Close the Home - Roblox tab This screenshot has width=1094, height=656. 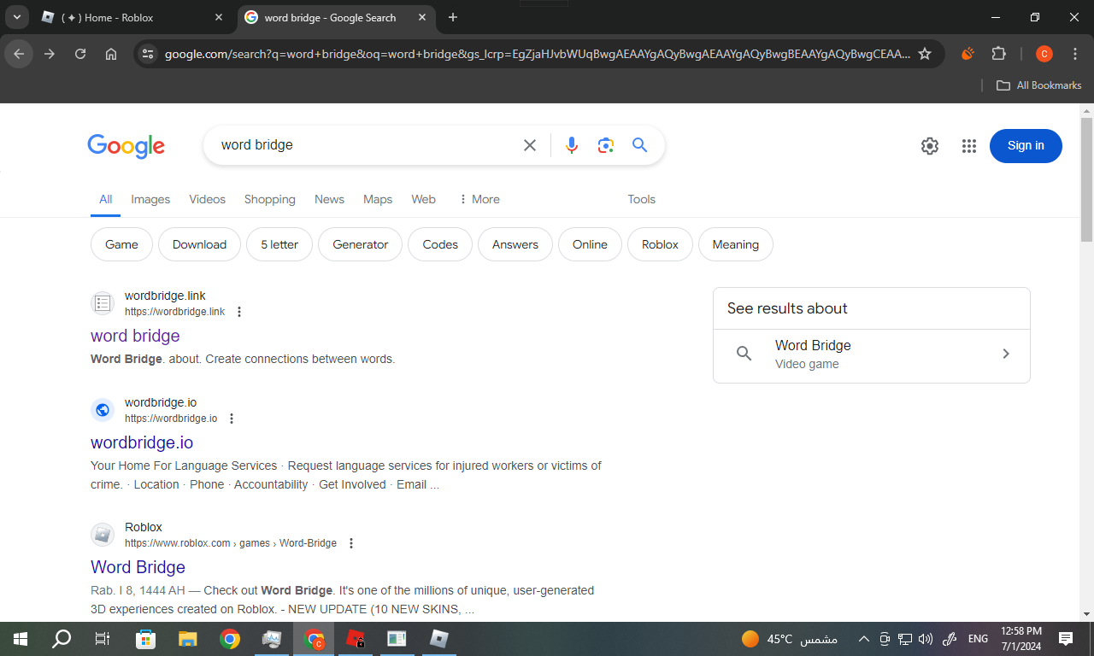coord(219,17)
